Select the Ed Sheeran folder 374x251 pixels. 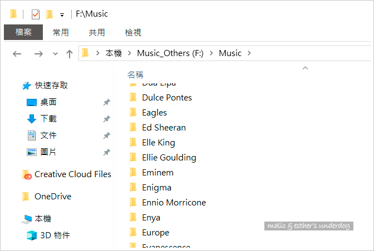(164, 128)
